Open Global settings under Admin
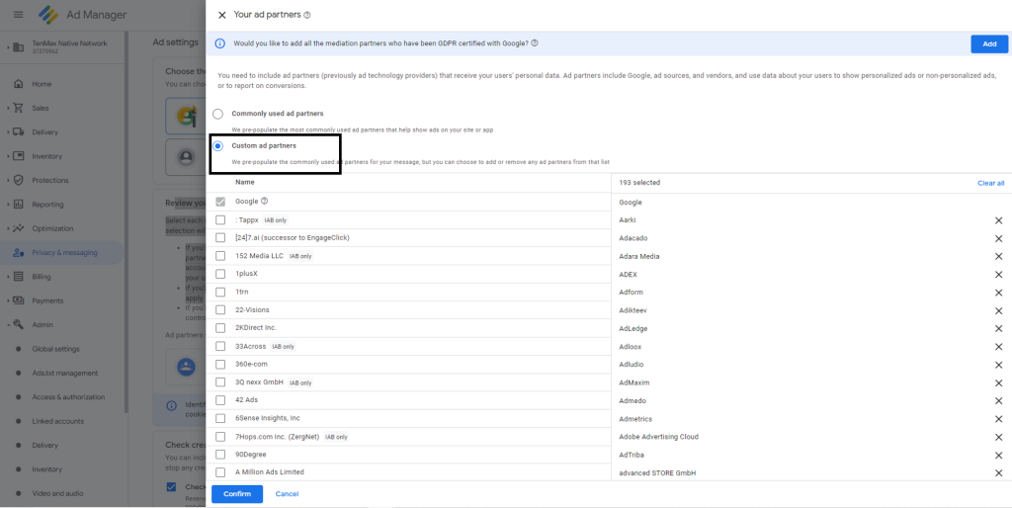The width and height of the screenshot is (1012, 508). coord(56,349)
